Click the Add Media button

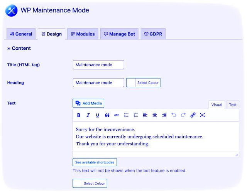[88, 103]
